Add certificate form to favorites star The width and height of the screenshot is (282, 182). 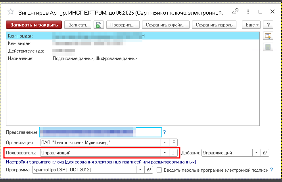click(11, 12)
